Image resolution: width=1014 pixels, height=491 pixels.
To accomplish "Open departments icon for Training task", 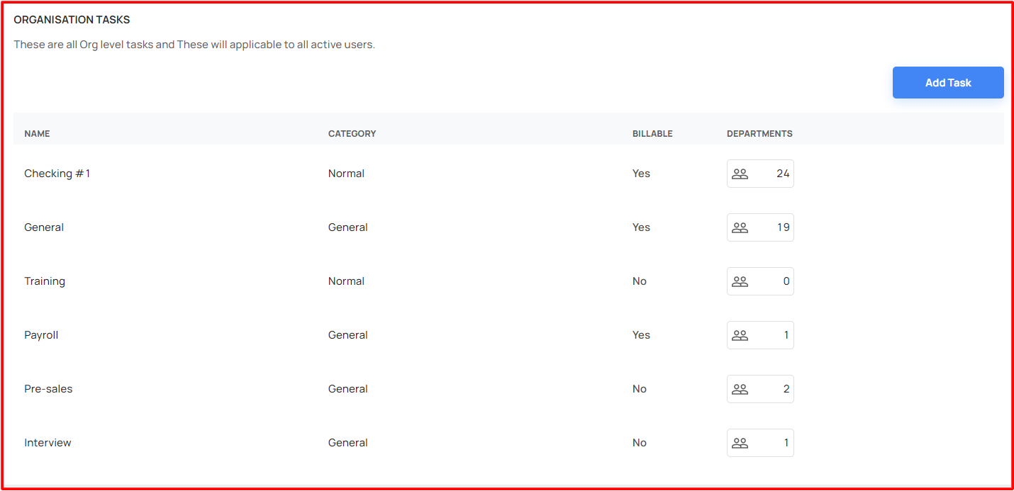I will click(740, 281).
